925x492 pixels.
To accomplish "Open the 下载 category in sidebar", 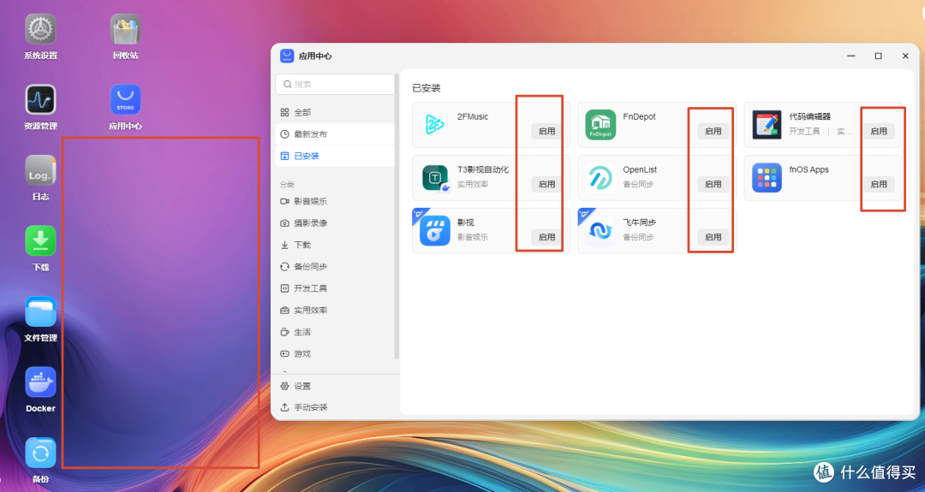I will tap(335, 245).
